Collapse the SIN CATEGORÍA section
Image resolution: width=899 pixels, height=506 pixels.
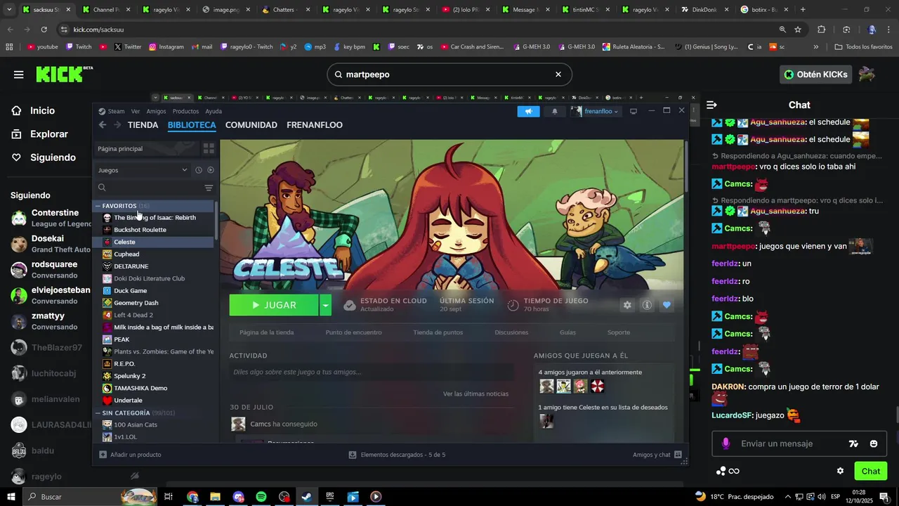click(98, 413)
